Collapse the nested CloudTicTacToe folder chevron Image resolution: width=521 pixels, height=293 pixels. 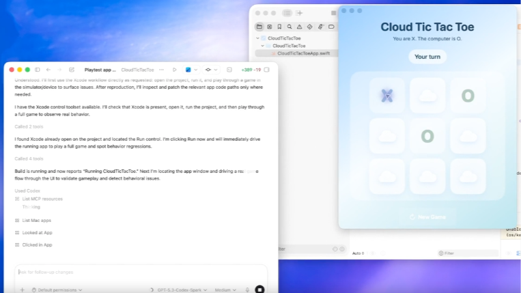pos(262,46)
